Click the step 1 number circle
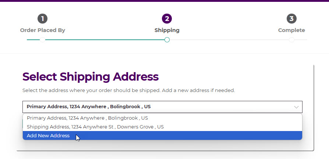The width and height of the screenshot is (329, 159). coord(42,18)
